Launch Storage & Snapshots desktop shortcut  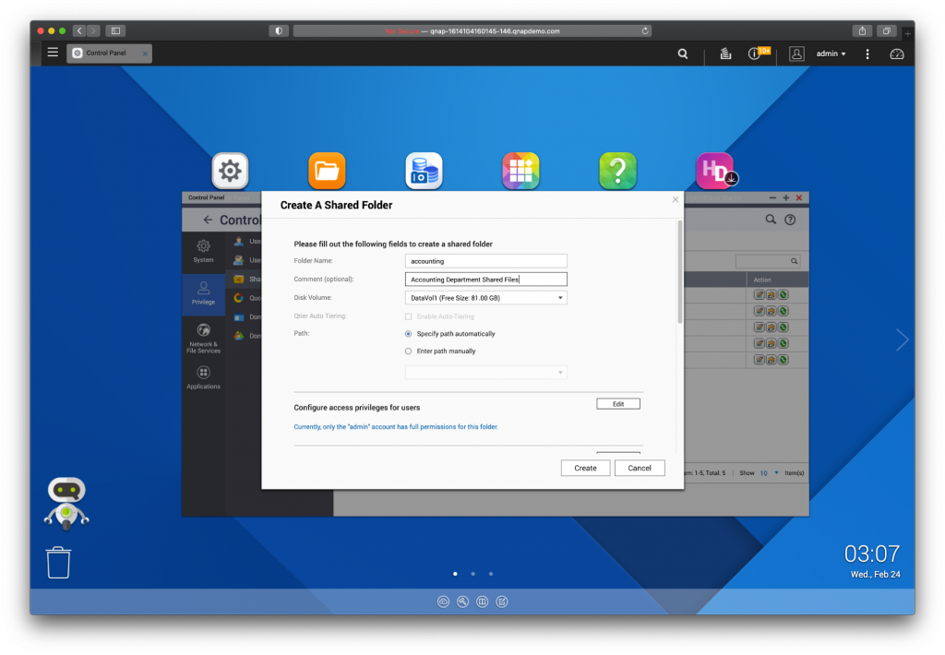[425, 171]
